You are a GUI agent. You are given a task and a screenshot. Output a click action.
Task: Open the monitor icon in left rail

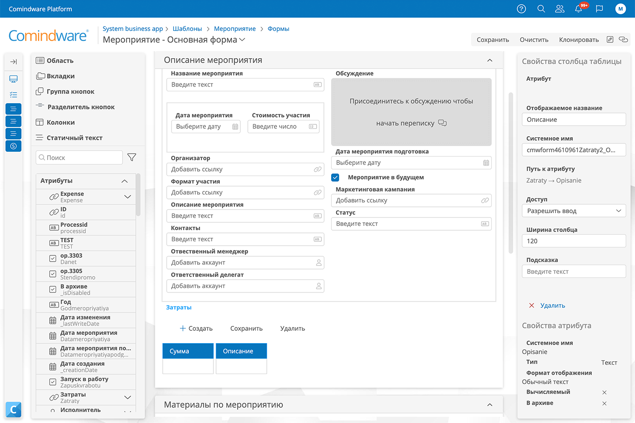(13, 79)
